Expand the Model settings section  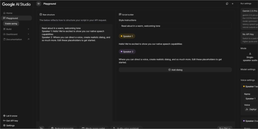(x=248, y=69)
